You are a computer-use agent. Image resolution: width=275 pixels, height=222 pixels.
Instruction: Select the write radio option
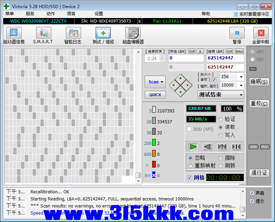coord(221,135)
